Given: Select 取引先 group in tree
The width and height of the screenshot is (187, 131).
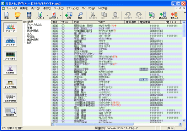Looking at the screenshot, I should coord(31,37).
